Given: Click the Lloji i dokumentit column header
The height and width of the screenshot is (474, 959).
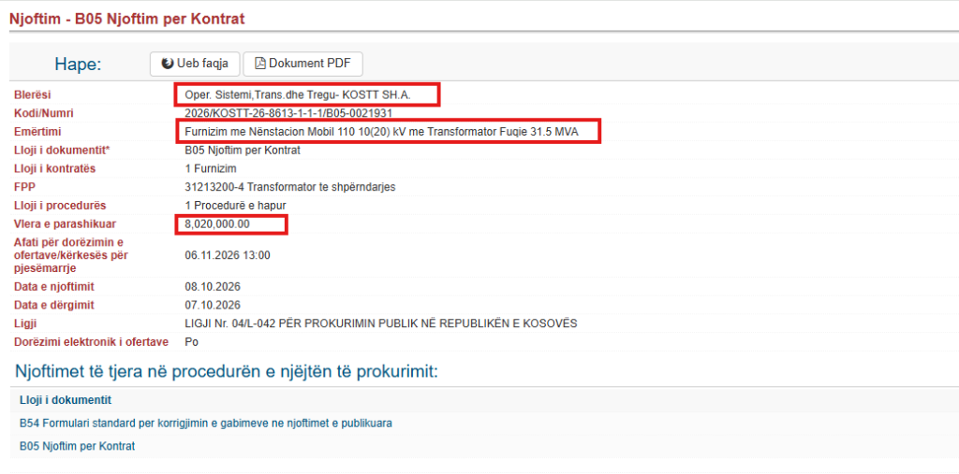Looking at the screenshot, I should [65, 400].
